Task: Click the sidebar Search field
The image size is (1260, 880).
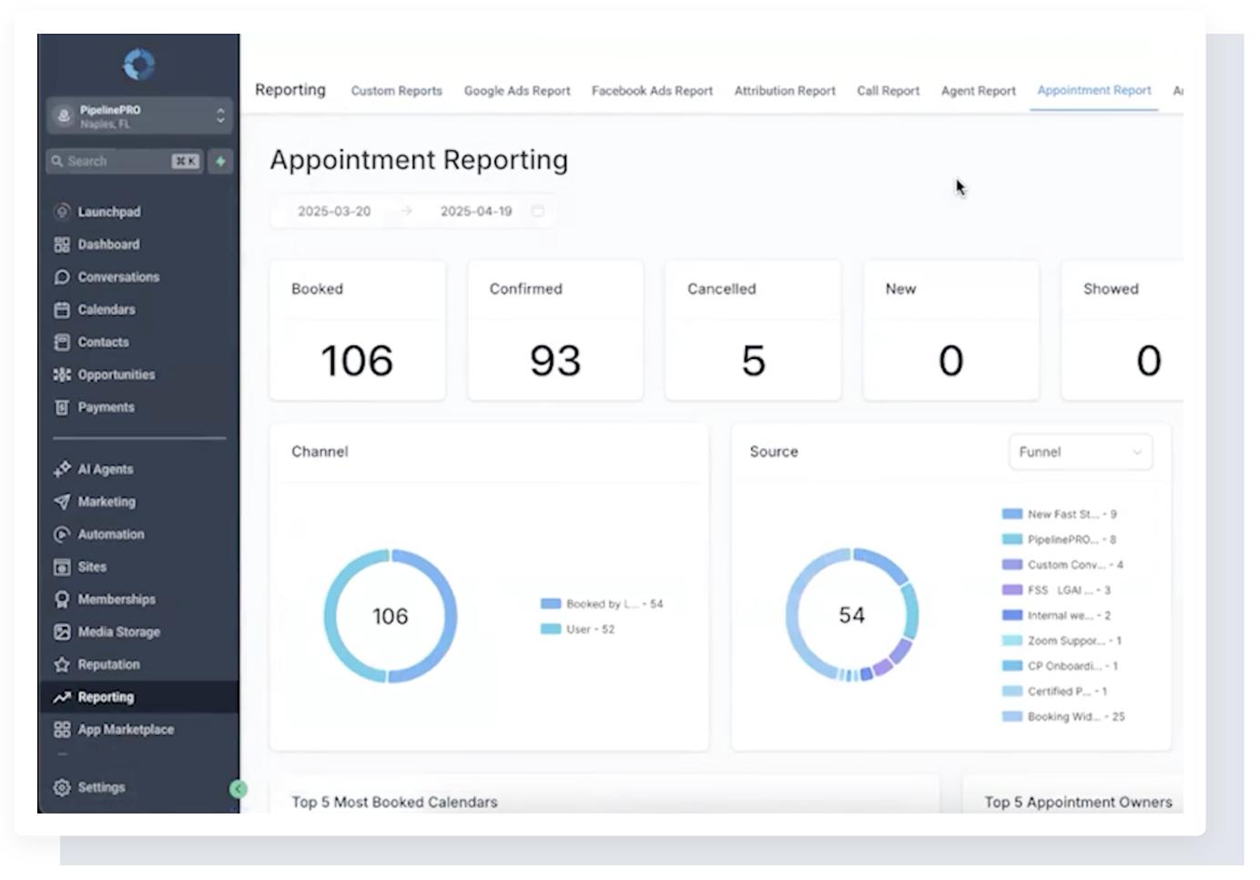Action: (125, 161)
